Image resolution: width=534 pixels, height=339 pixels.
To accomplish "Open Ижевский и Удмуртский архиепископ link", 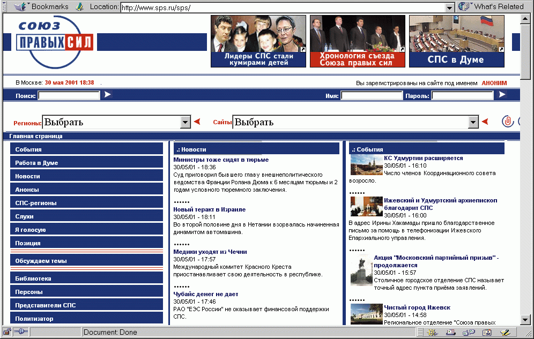I will tap(440, 204).
